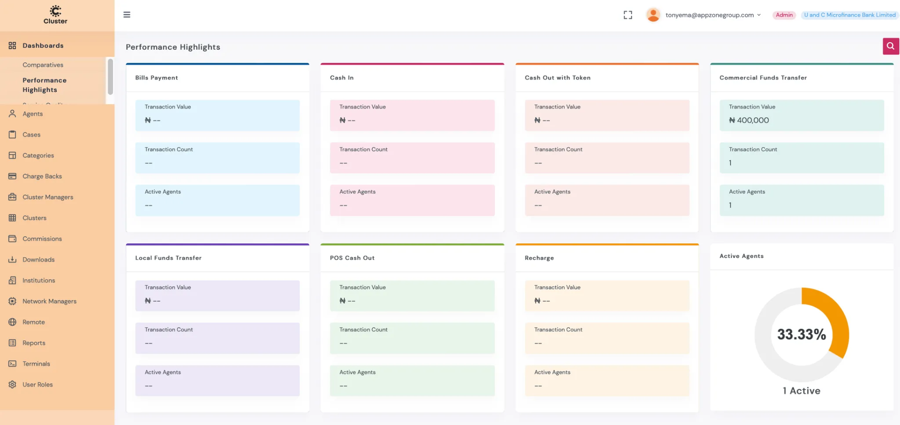Select the Terminals sidebar icon
Screen dimensions: 900x425
pyautogui.click(x=12, y=364)
